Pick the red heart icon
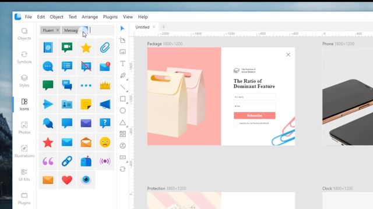The image size is (373, 209). click(x=67, y=180)
